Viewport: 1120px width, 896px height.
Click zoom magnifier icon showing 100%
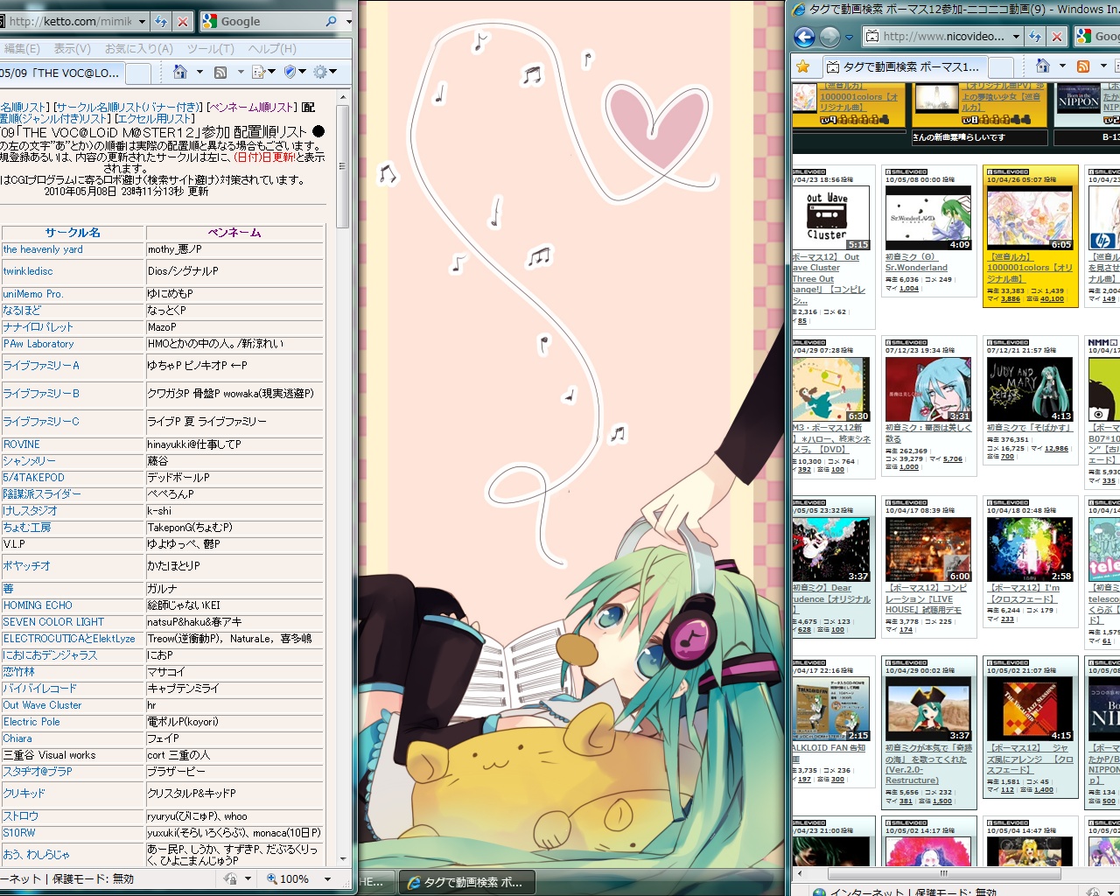[x=271, y=878]
